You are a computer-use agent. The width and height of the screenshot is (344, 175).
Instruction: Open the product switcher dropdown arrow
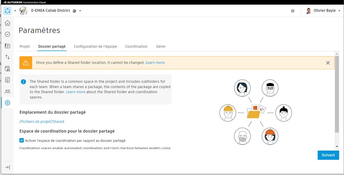click(15, 11)
